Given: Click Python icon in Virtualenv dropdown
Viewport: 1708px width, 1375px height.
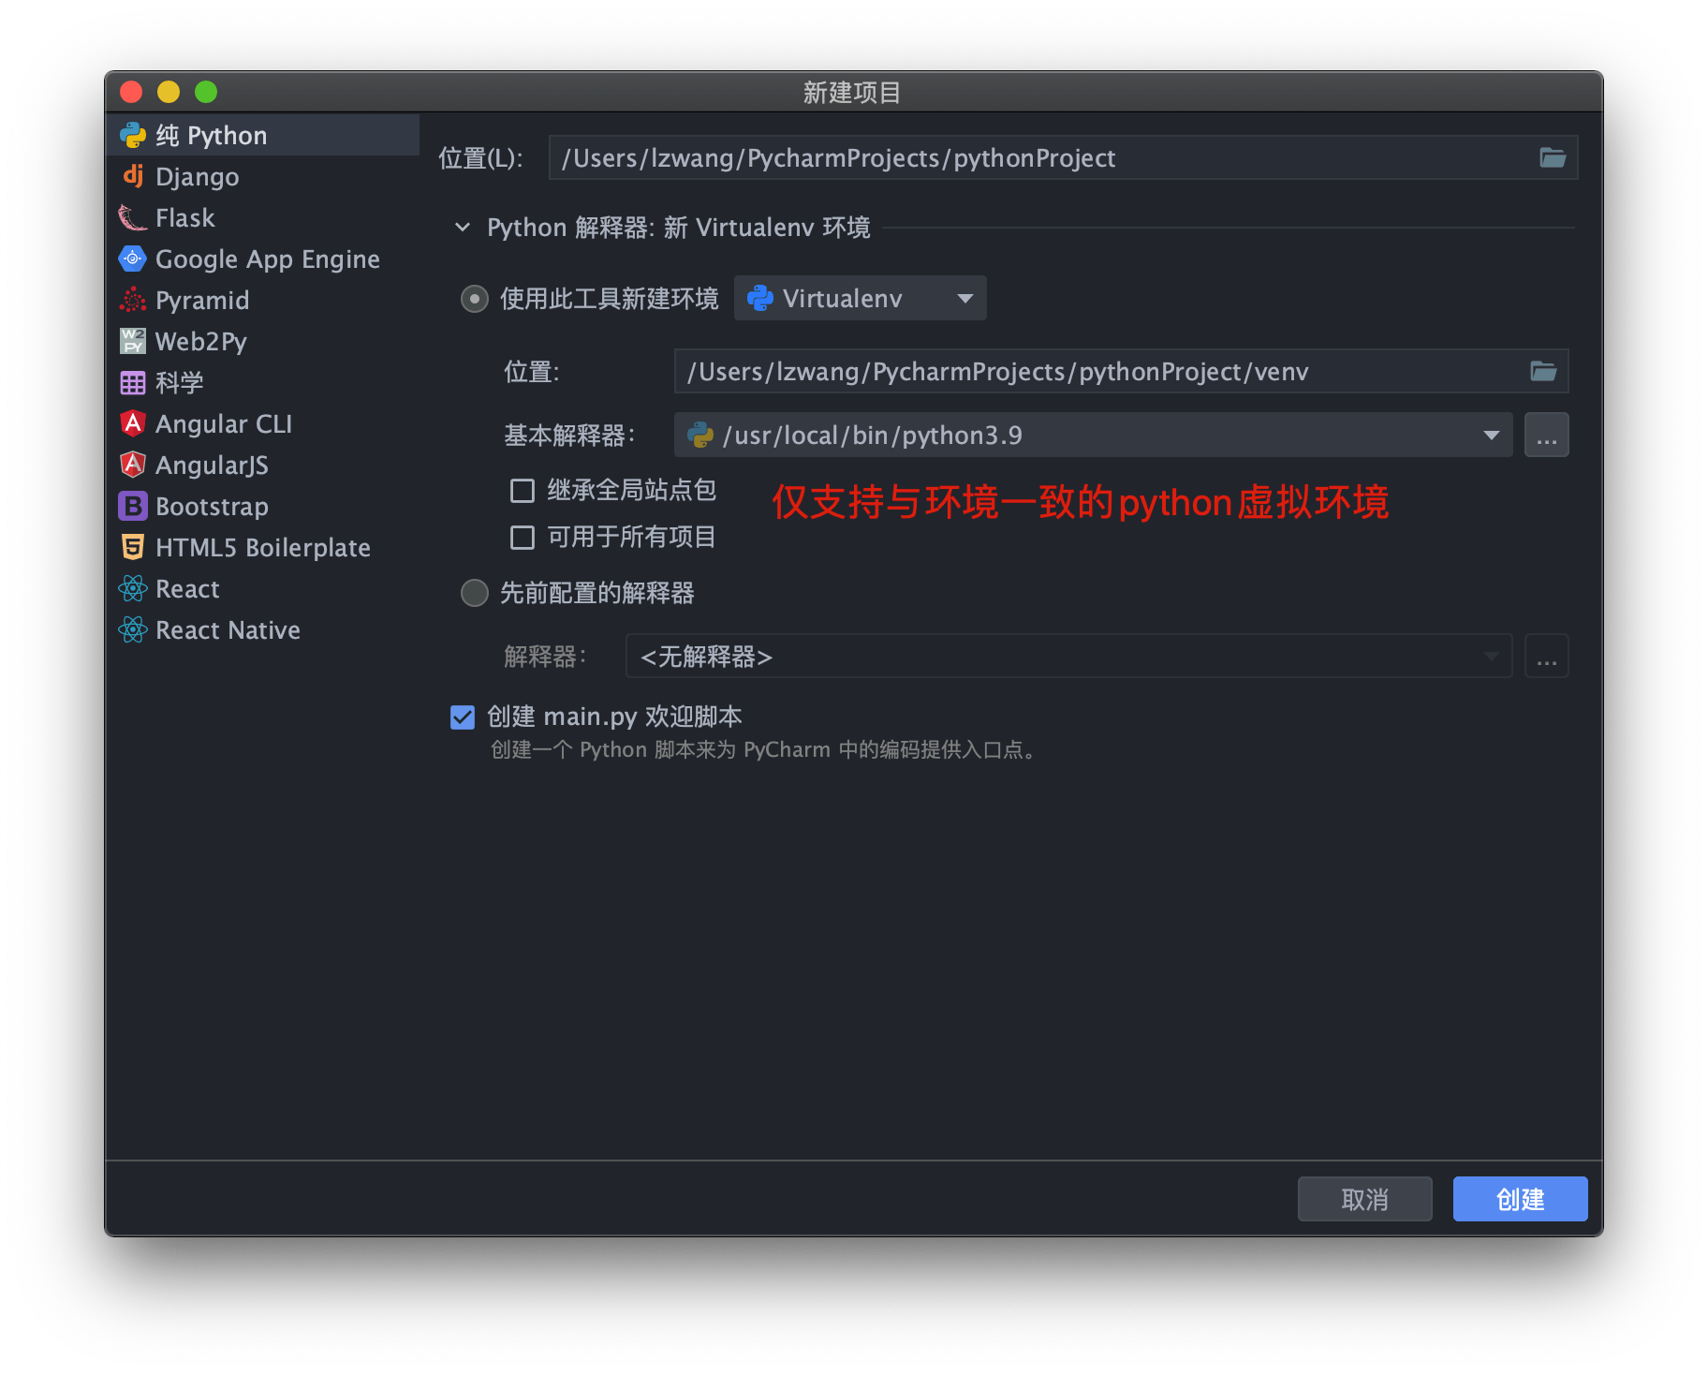Looking at the screenshot, I should 760,298.
